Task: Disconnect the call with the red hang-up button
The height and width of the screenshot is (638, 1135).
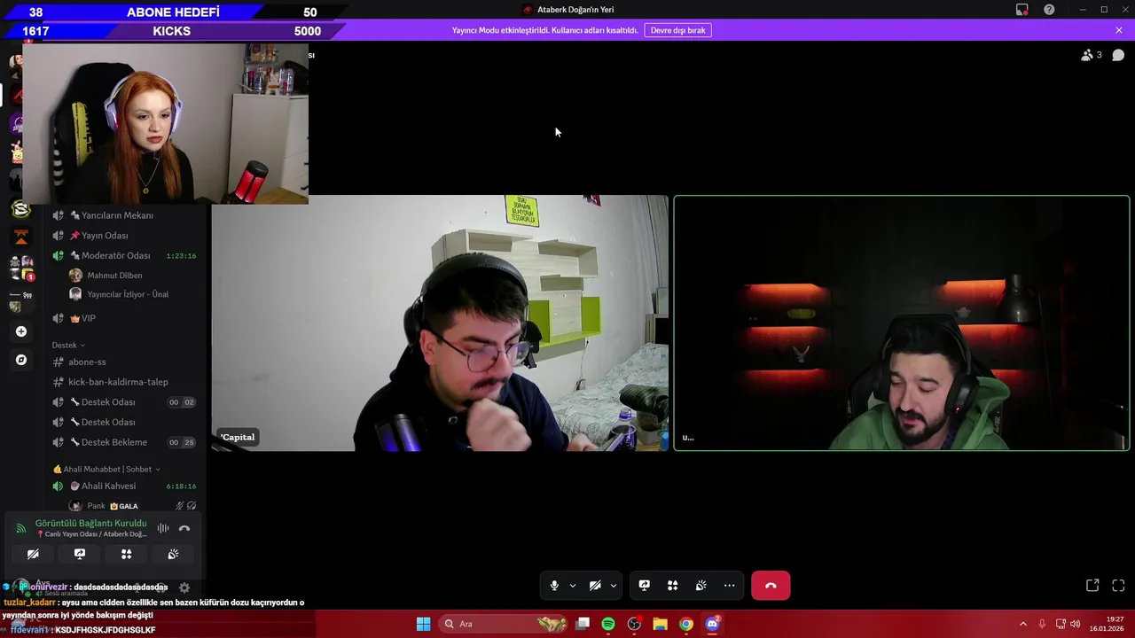Action: pyautogui.click(x=771, y=586)
